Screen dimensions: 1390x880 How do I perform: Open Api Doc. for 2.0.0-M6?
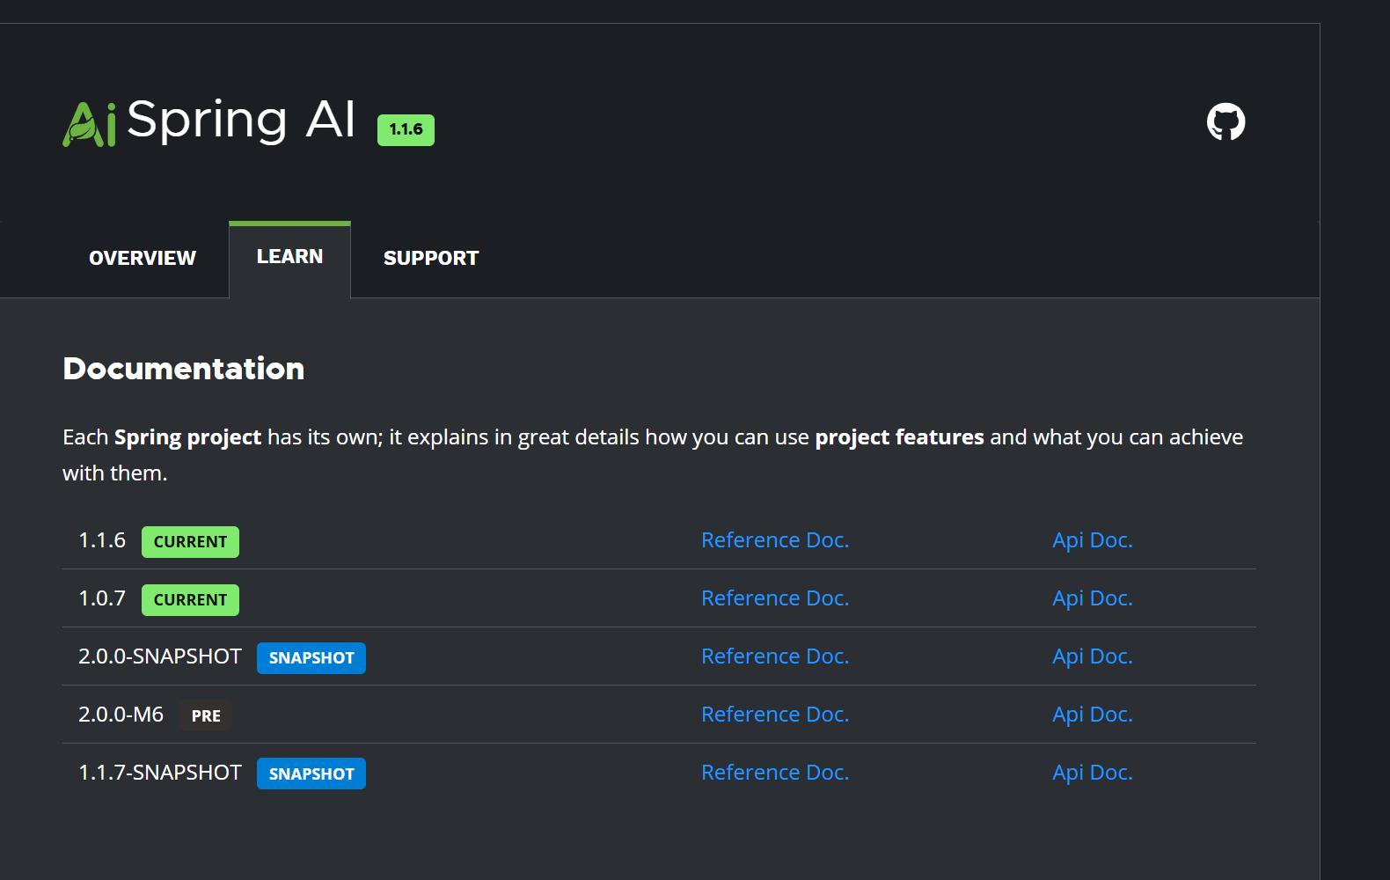(x=1093, y=715)
